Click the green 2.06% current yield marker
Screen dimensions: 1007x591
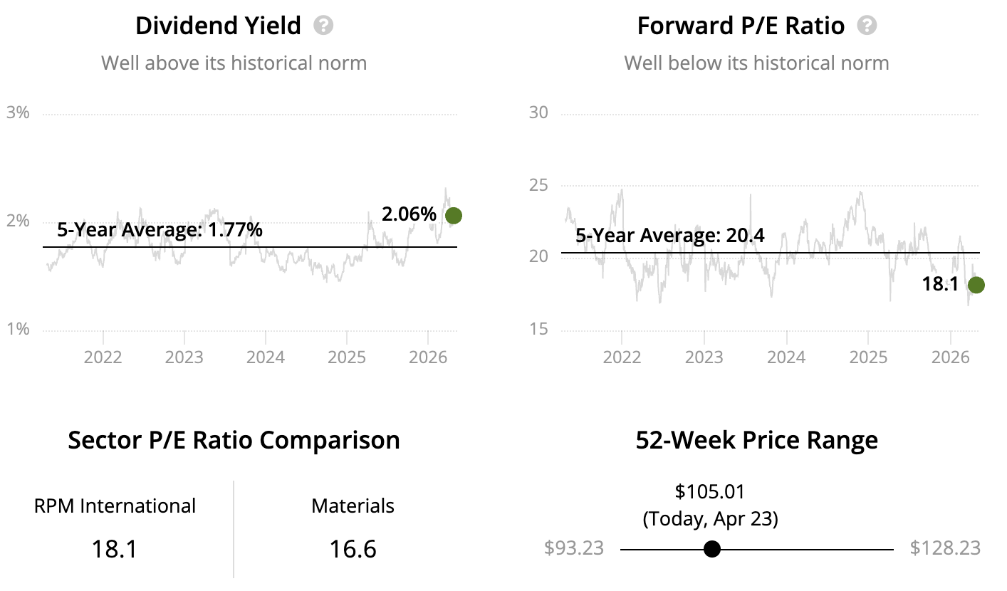click(453, 215)
